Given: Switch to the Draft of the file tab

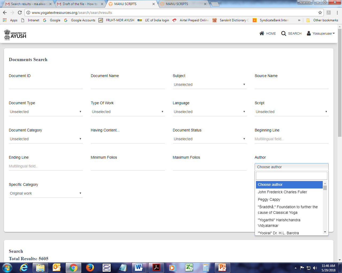Looking at the screenshot, I should pyautogui.click(x=80, y=4).
